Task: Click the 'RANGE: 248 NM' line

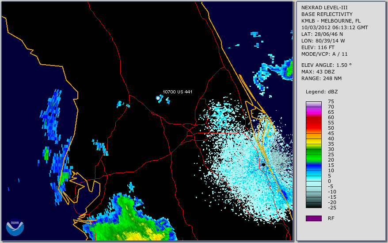Action: click(321, 78)
